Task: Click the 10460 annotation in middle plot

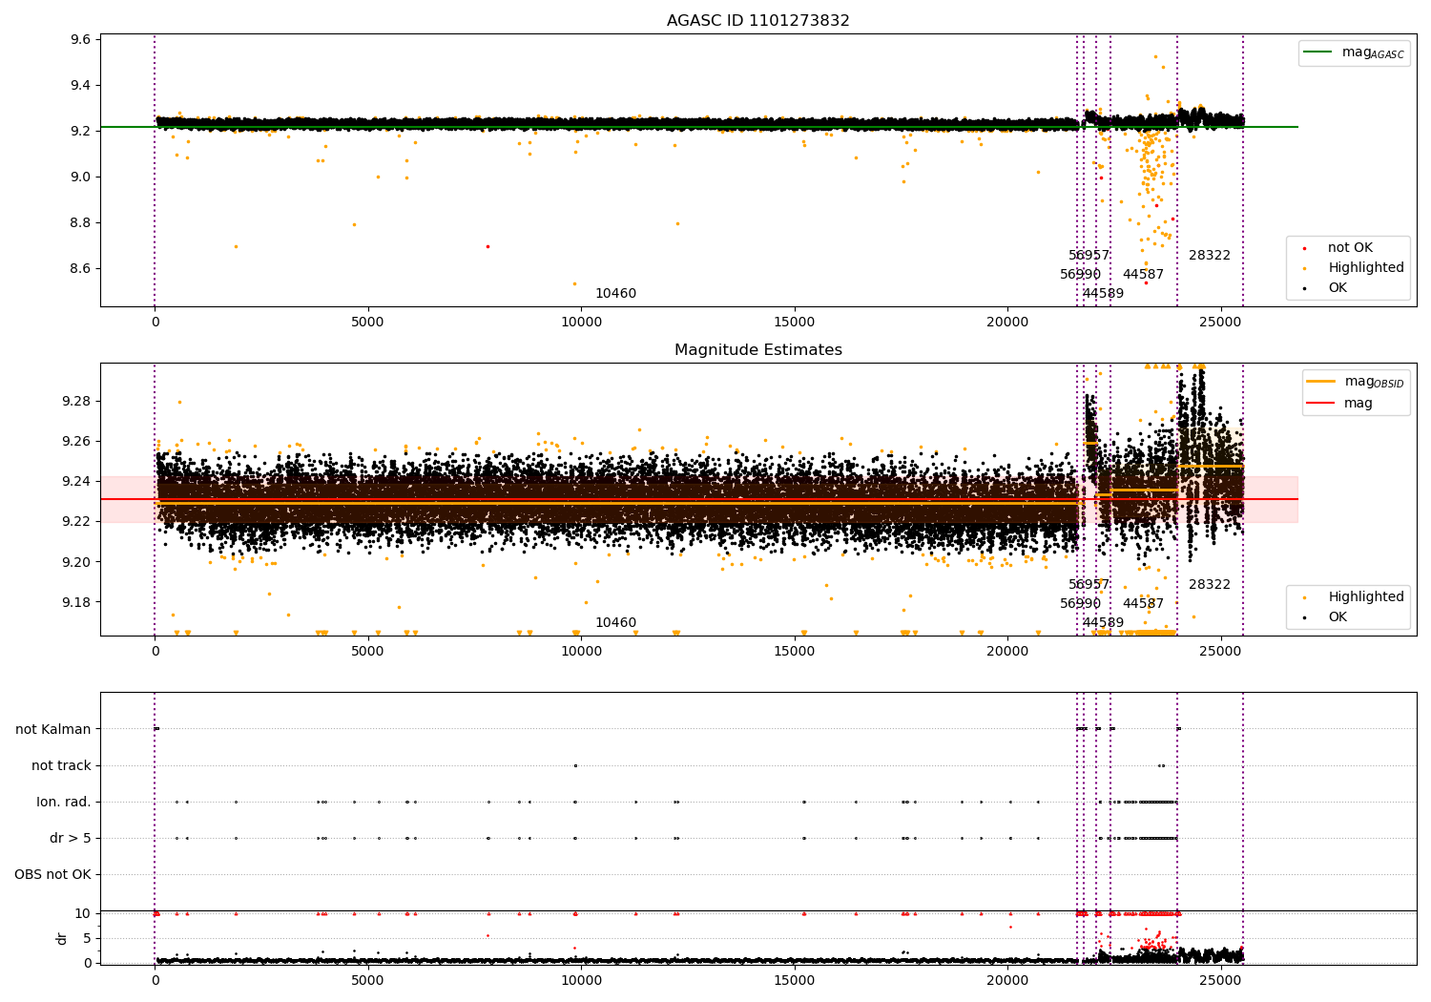Action: [615, 623]
